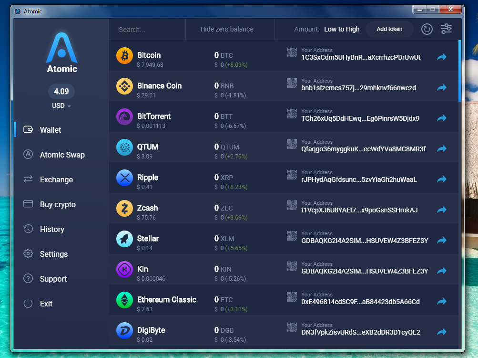The width and height of the screenshot is (478, 358).
Task: Click the Zcash price $ 75.76
Action: coord(146,218)
